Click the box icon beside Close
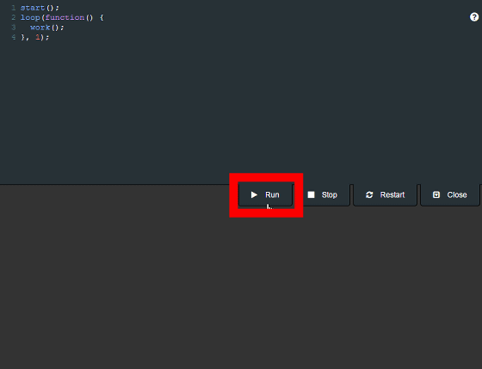The width and height of the screenshot is (482, 369). pos(436,194)
